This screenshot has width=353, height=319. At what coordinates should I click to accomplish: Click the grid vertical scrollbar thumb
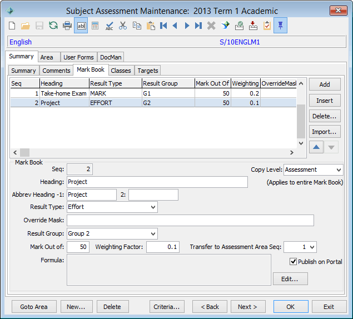tap(301, 121)
